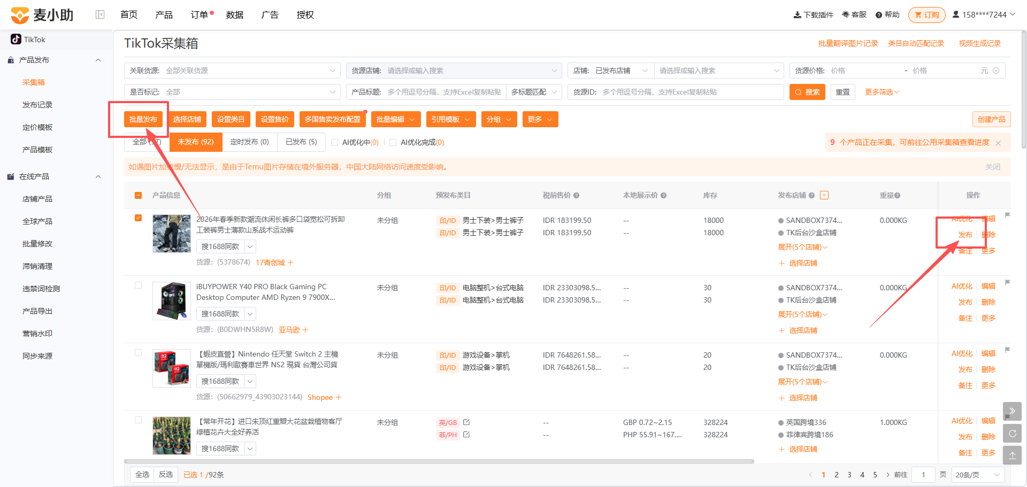1027x487 pixels.
Task: Collapse the sidebar with the toggle icon
Action: pyautogui.click(x=100, y=14)
